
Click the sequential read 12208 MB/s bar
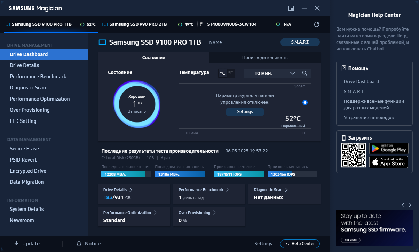[x=126, y=174]
